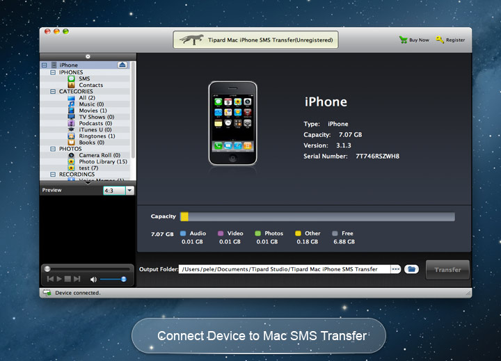This screenshot has height=361, width=501.
Task: Collapse the PHOTOS tree section
Action: click(x=53, y=149)
